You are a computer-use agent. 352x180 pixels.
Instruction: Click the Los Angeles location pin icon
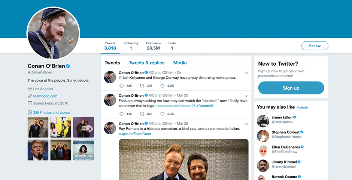click(30, 89)
